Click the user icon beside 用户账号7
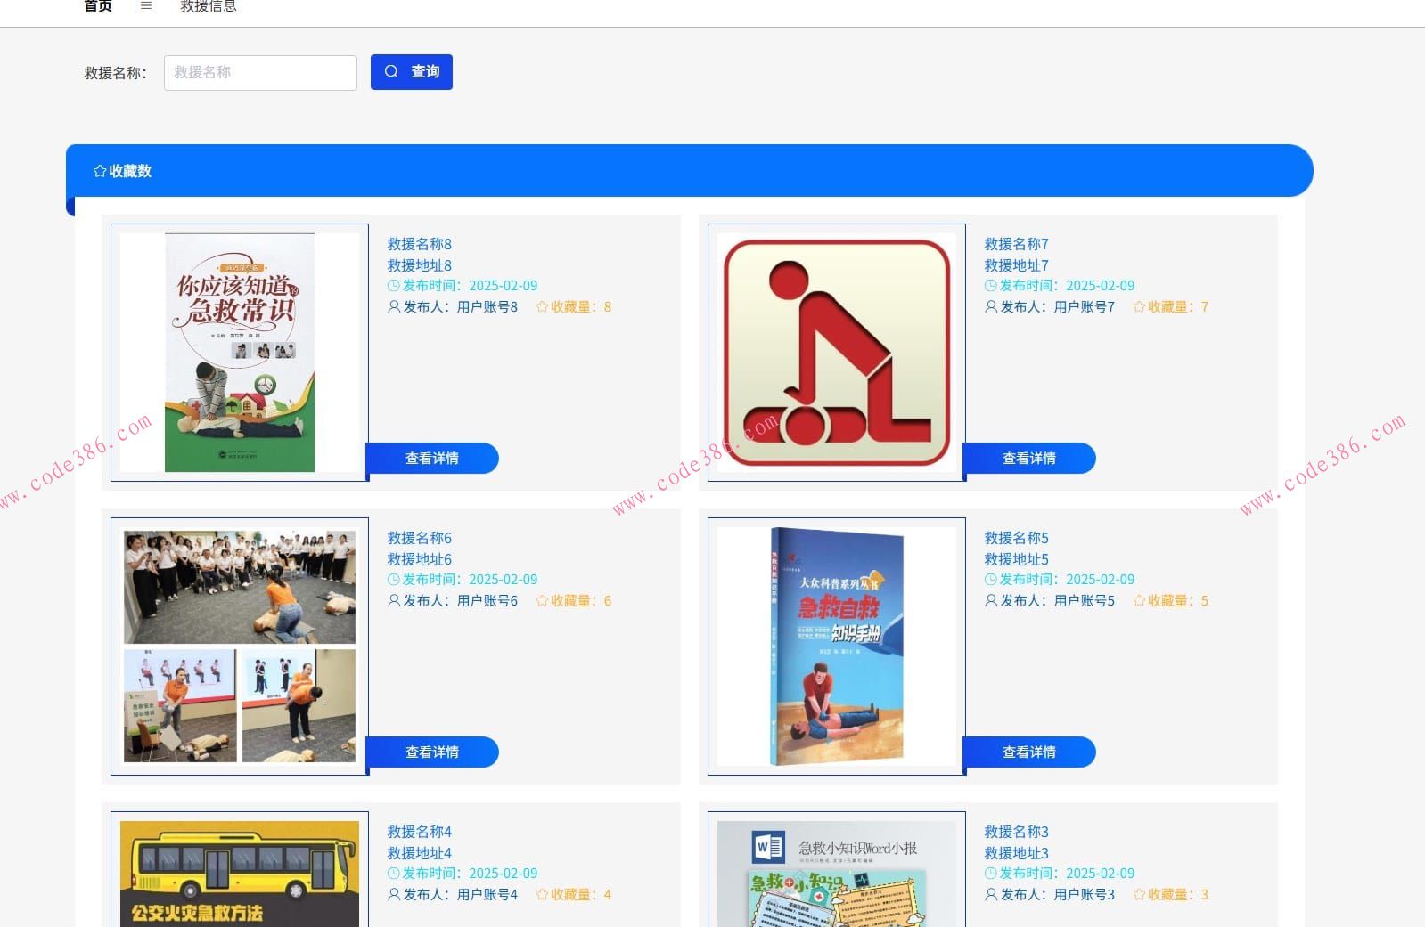 pos(991,307)
